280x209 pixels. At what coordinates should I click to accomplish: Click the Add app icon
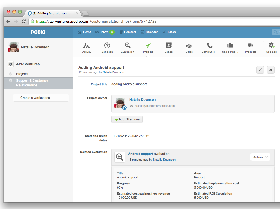coord(271,47)
